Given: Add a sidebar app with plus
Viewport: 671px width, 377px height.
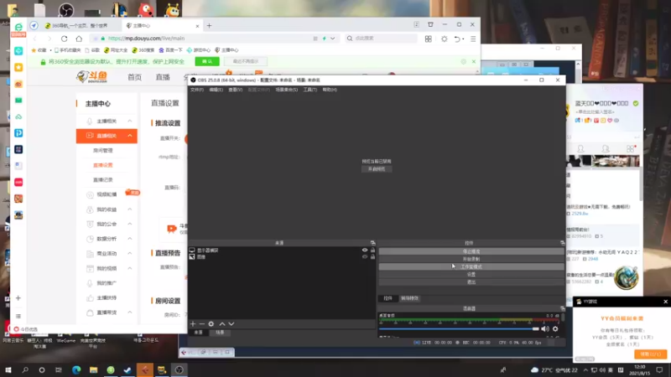Looking at the screenshot, I should coord(18,298).
